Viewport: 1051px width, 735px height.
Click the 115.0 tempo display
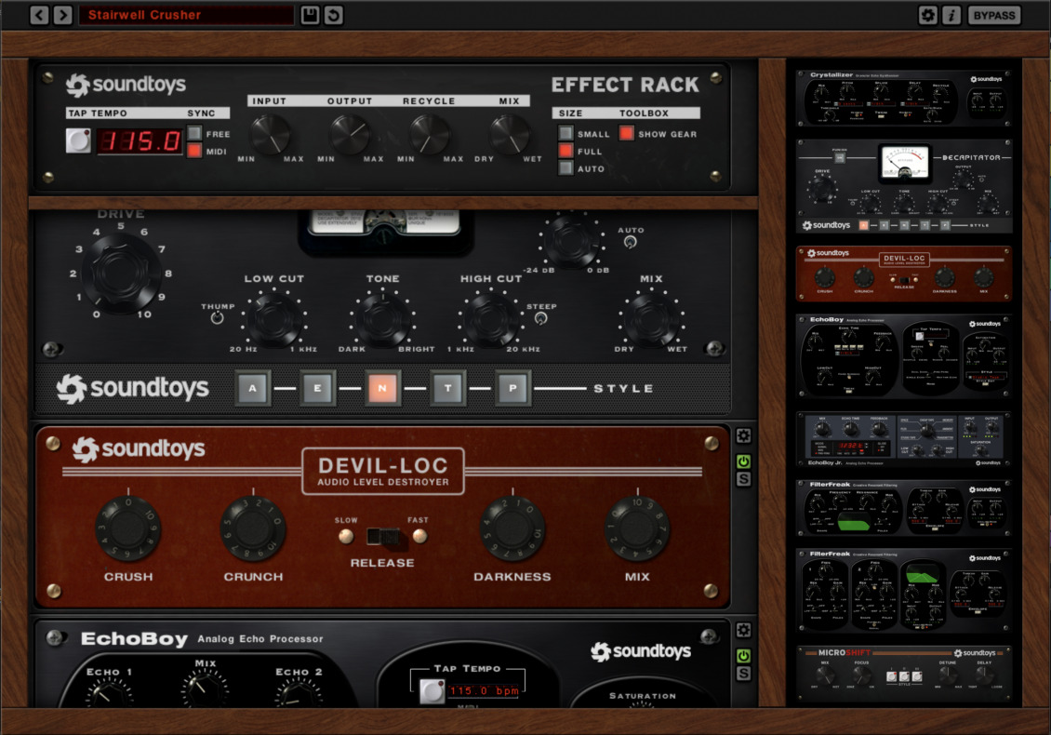pos(140,140)
